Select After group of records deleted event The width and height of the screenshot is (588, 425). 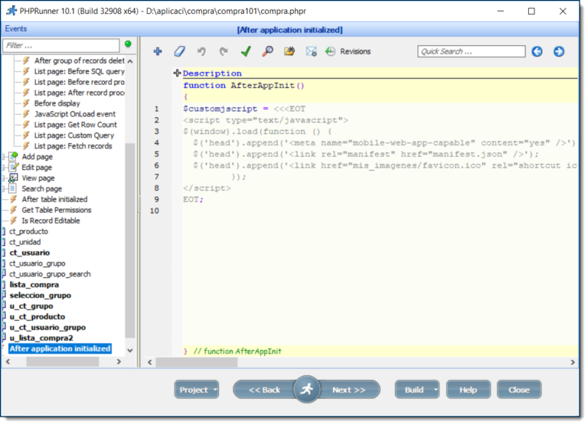pyautogui.click(x=79, y=60)
